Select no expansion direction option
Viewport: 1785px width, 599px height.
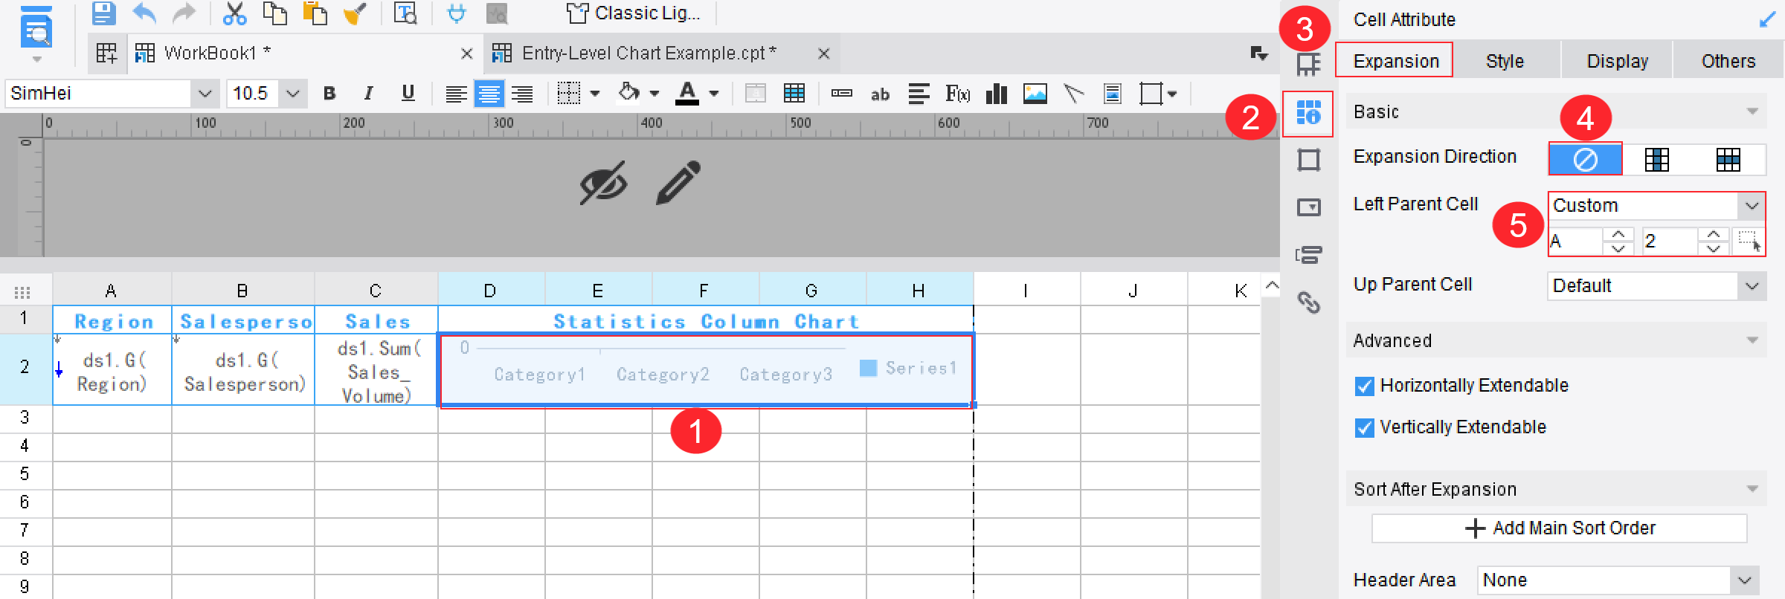point(1585,159)
